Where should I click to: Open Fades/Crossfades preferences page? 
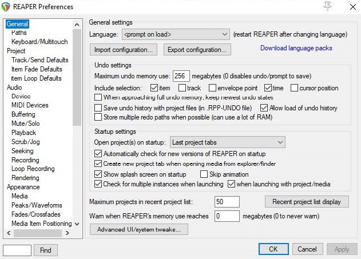(36, 214)
